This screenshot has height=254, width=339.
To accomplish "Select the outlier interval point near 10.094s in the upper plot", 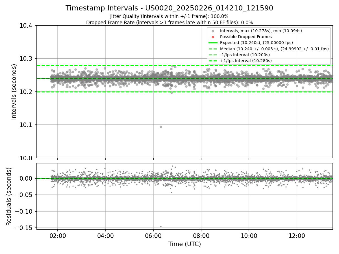I will click(161, 127).
